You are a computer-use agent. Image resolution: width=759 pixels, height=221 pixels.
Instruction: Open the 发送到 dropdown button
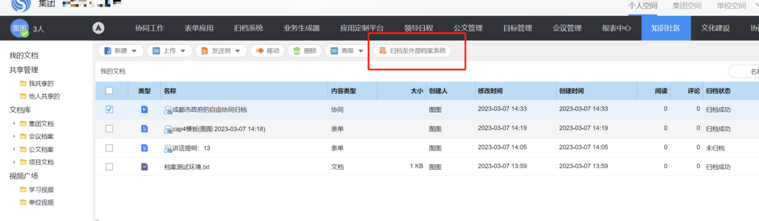pos(221,51)
